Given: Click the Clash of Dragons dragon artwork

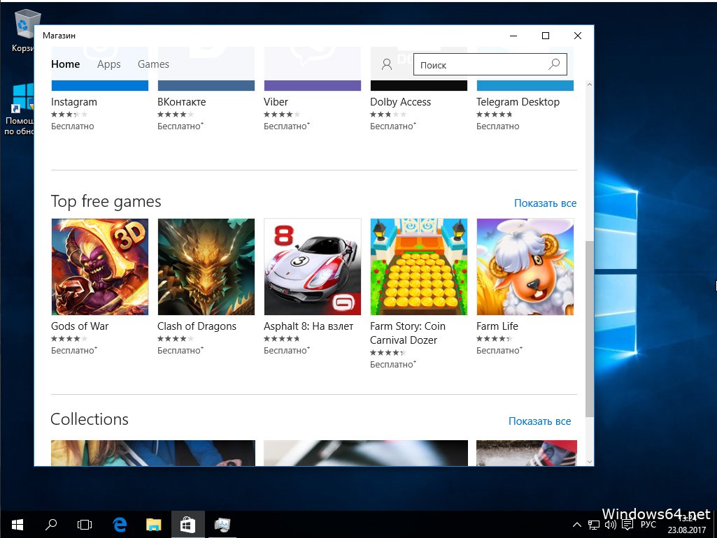Looking at the screenshot, I should click(206, 267).
